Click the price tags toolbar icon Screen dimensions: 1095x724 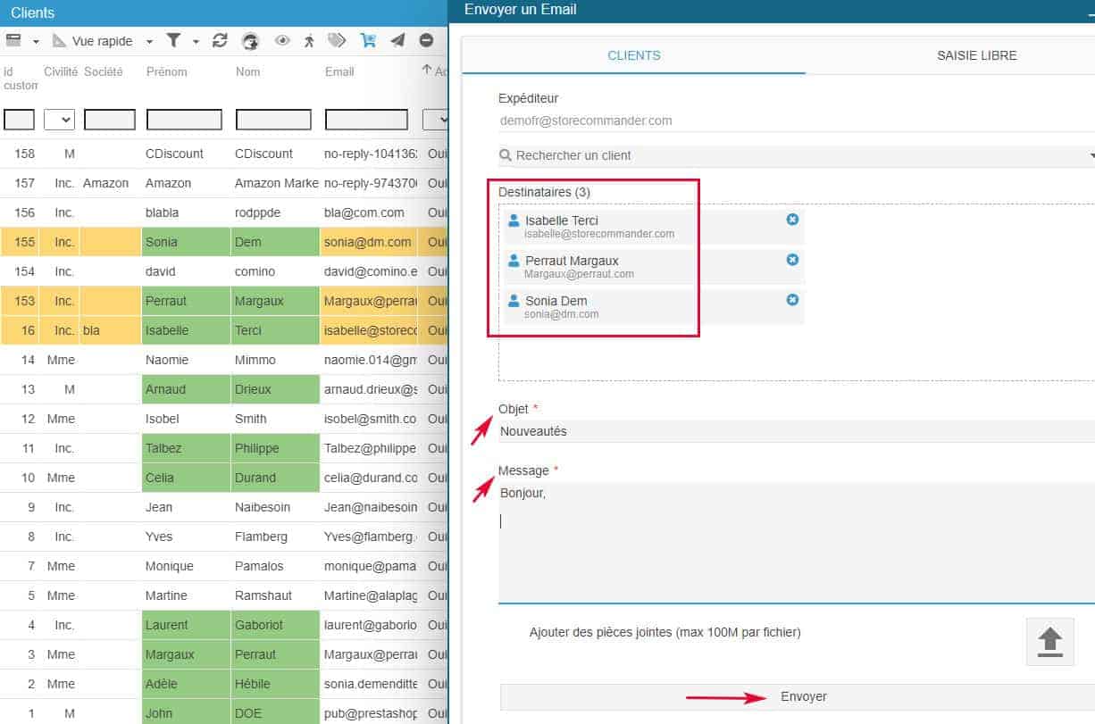tap(337, 41)
